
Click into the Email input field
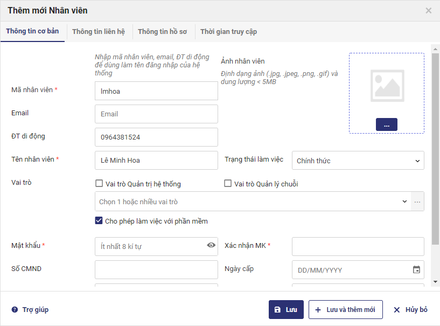(156, 114)
